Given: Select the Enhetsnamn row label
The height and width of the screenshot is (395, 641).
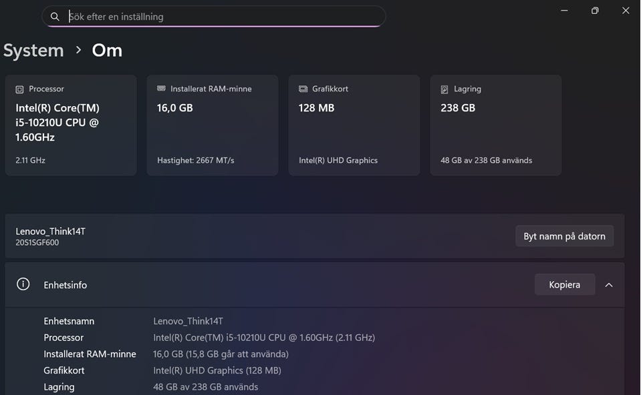Looking at the screenshot, I should [69, 321].
